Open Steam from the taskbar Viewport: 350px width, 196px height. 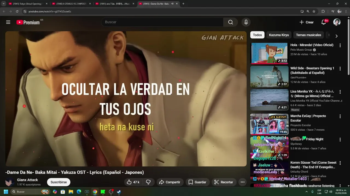pyautogui.click(x=119, y=192)
